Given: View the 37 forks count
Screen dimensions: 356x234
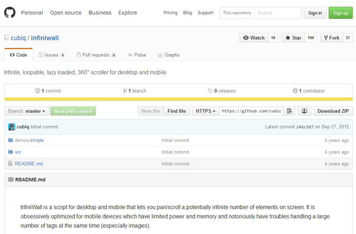Looking at the screenshot, I should (348, 37).
